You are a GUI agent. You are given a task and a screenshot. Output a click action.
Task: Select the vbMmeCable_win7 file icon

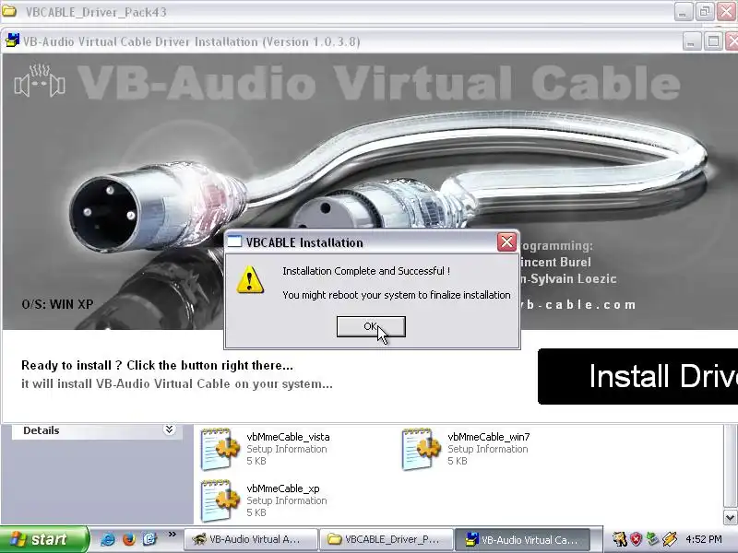pyautogui.click(x=422, y=449)
